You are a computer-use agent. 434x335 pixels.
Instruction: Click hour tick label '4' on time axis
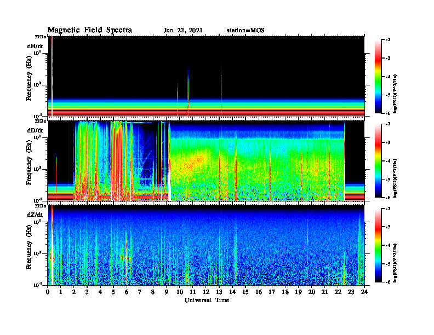[x=100, y=292]
